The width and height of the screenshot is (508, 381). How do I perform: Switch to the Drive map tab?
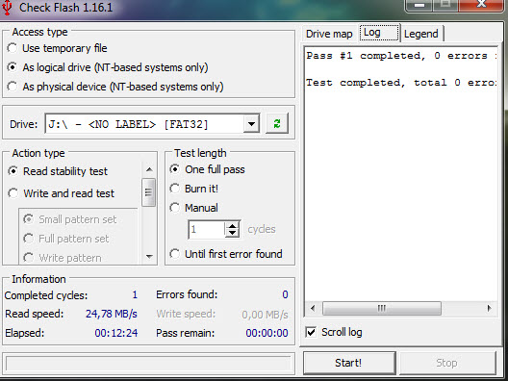point(329,34)
